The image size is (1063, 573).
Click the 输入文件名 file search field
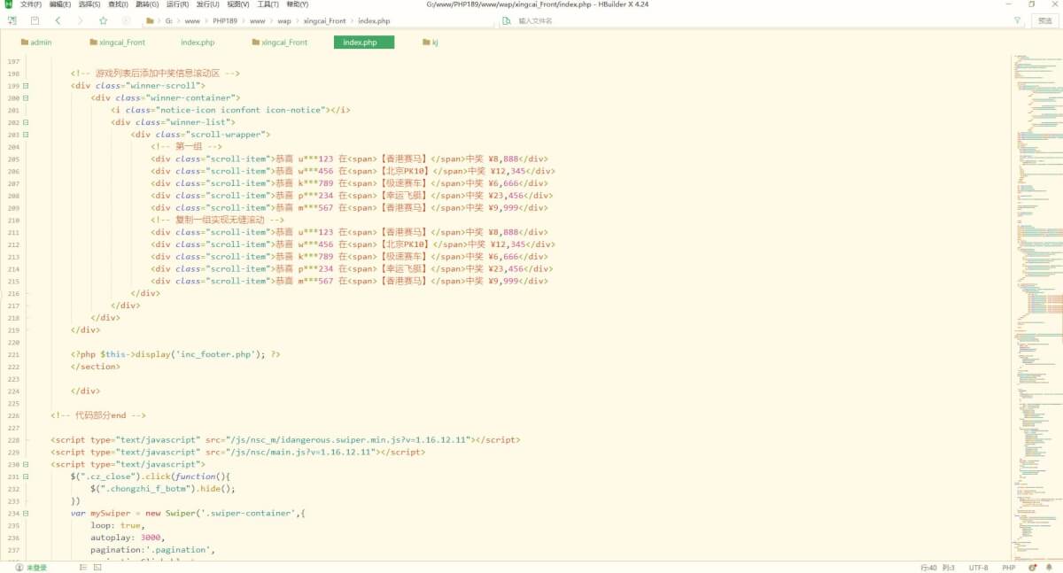535,20
